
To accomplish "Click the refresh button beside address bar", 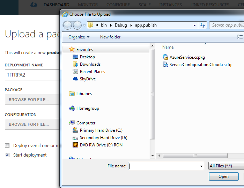I will click(x=202, y=25).
